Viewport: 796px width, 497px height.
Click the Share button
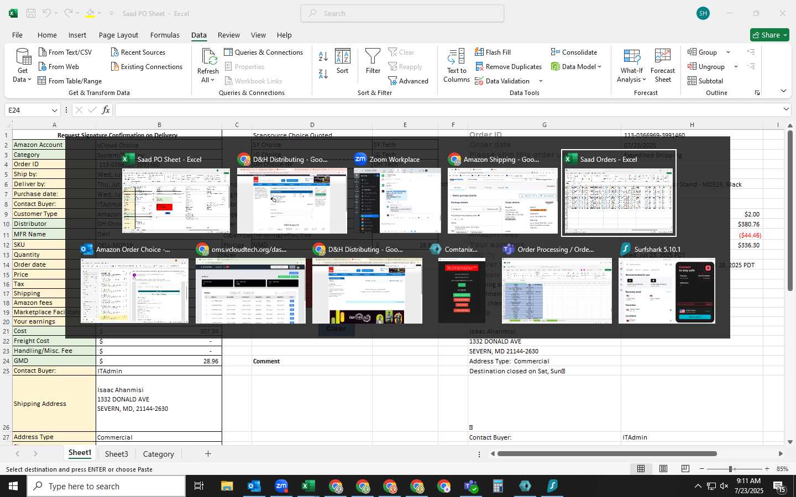[x=769, y=35]
